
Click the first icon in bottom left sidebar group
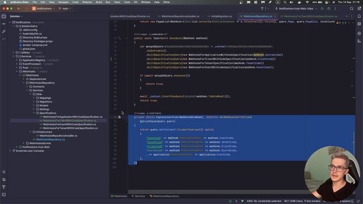point(4,172)
